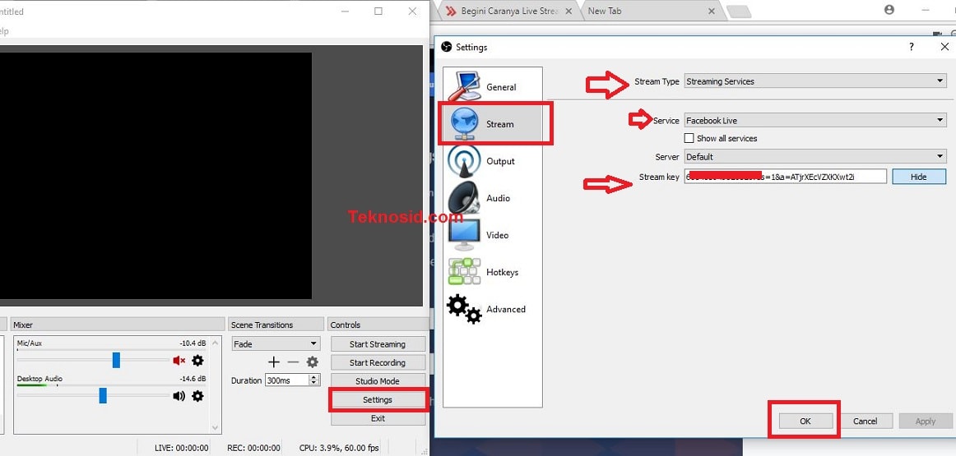Click the black preview canvas in OBS
The height and width of the screenshot is (456, 956).
point(155,175)
